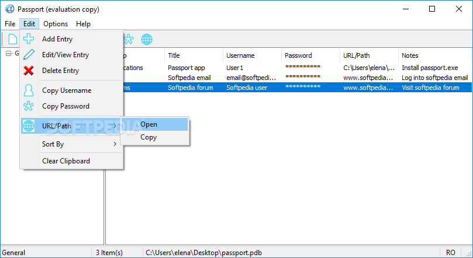
Task: Maximize the Passport window
Action: click(x=432, y=9)
